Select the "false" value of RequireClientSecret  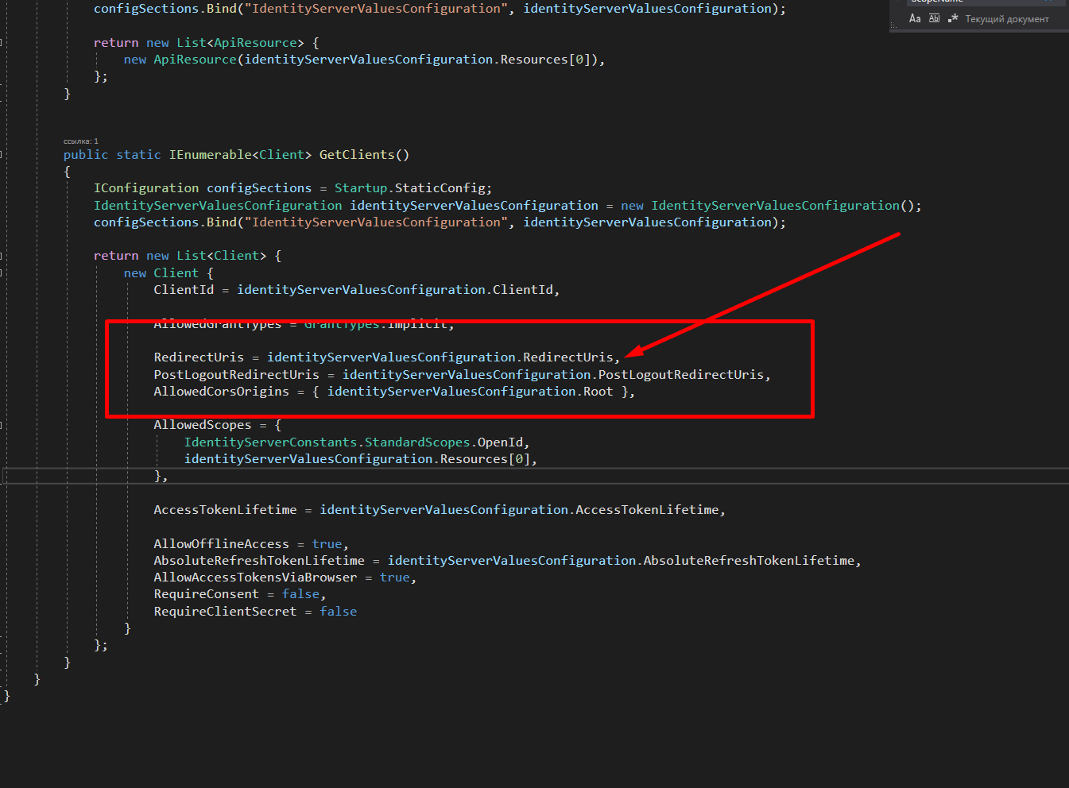(338, 611)
